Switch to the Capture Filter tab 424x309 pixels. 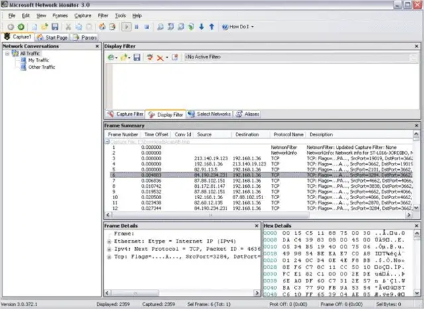pyautogui.click(x=125, y=114)
